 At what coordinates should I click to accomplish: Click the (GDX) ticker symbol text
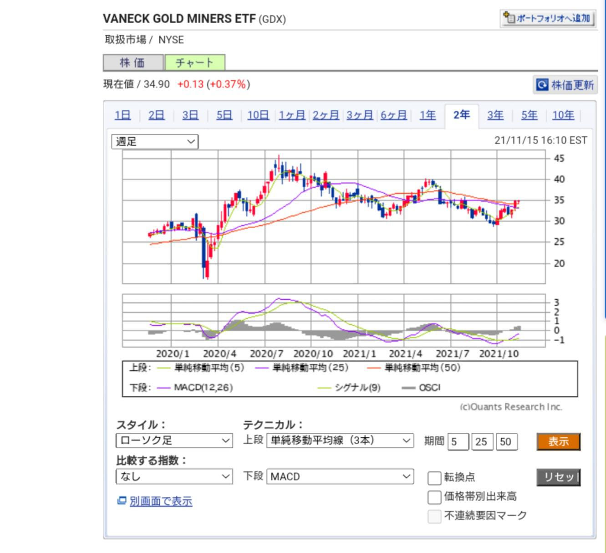(272, 20)
